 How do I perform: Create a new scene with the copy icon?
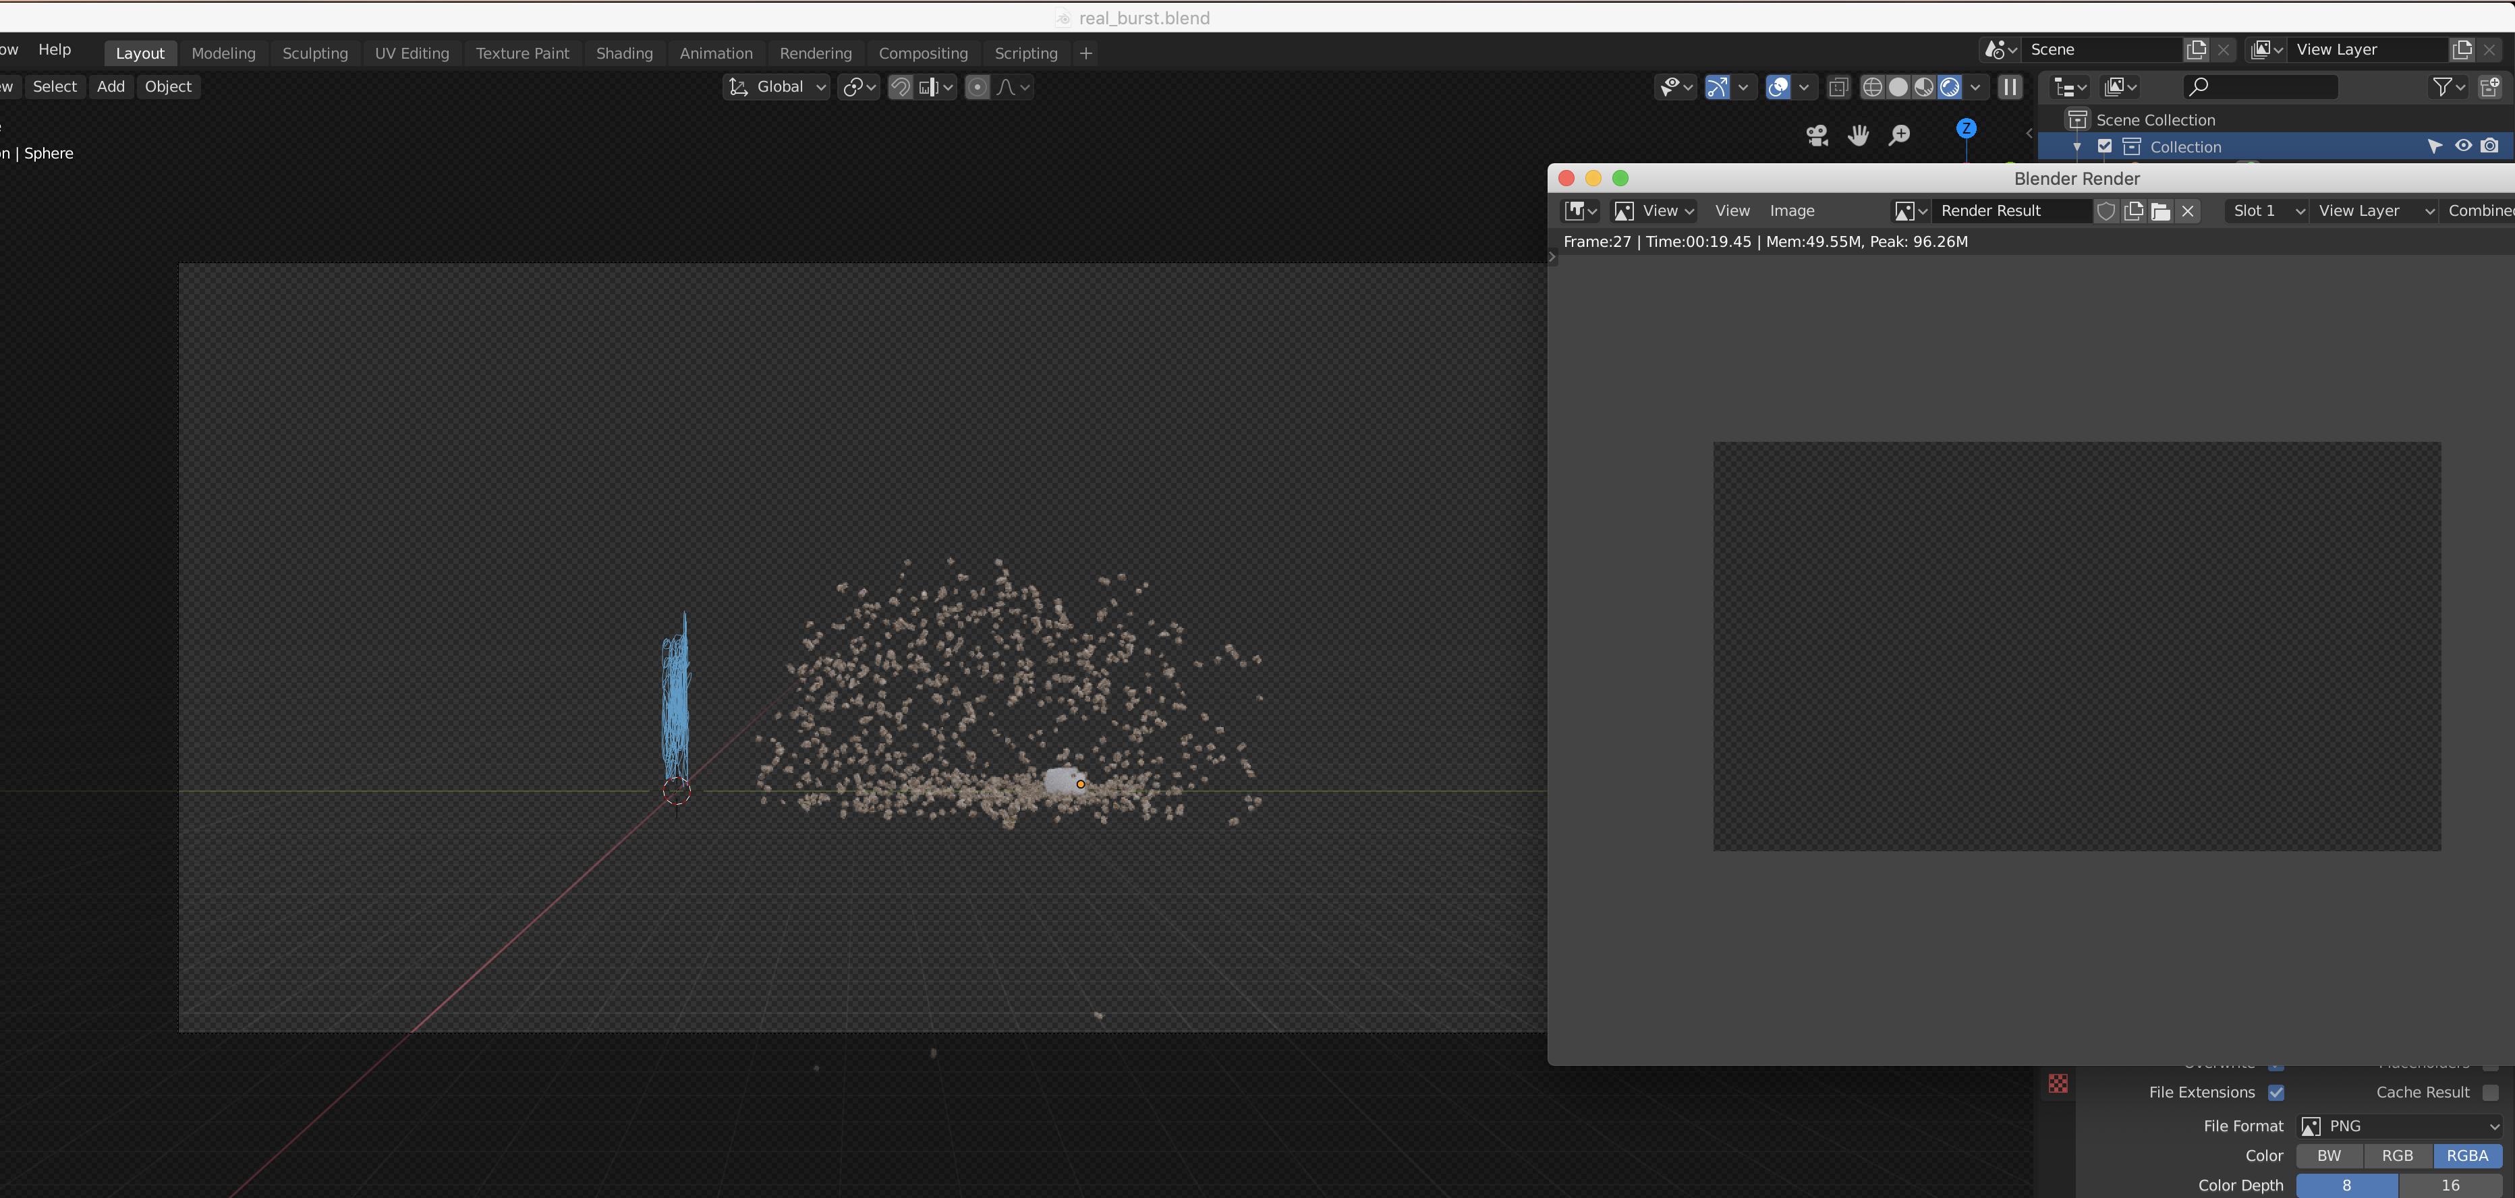pos(2197,50)
